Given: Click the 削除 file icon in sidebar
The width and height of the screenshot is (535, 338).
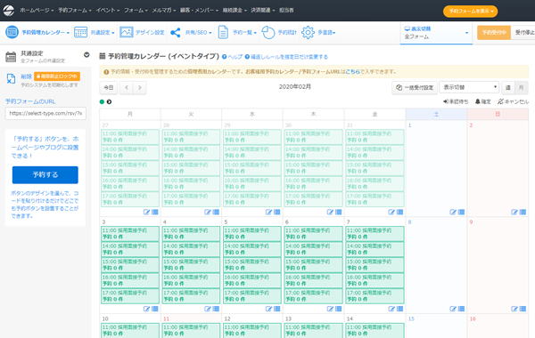Looking at the screenshot, I should (x=11, y=78).
